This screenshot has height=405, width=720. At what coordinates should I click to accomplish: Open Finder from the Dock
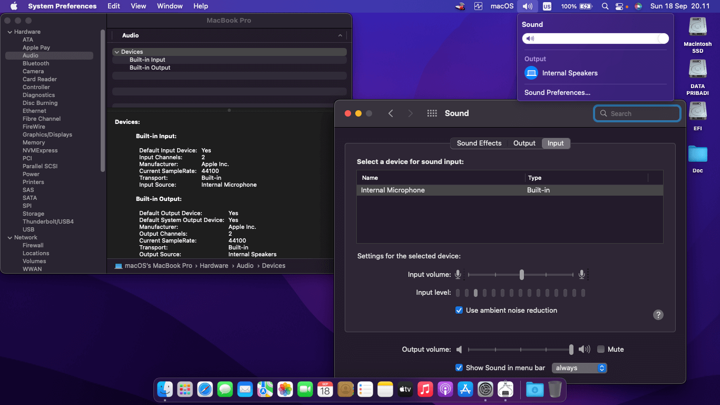coord(165,390)
